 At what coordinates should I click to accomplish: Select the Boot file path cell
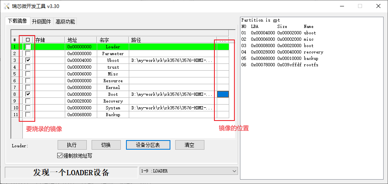[173, 94]
